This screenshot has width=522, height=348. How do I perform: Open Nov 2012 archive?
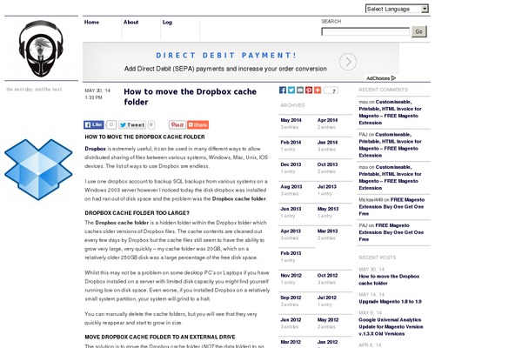pyautogui.click(x=291, y=276)
